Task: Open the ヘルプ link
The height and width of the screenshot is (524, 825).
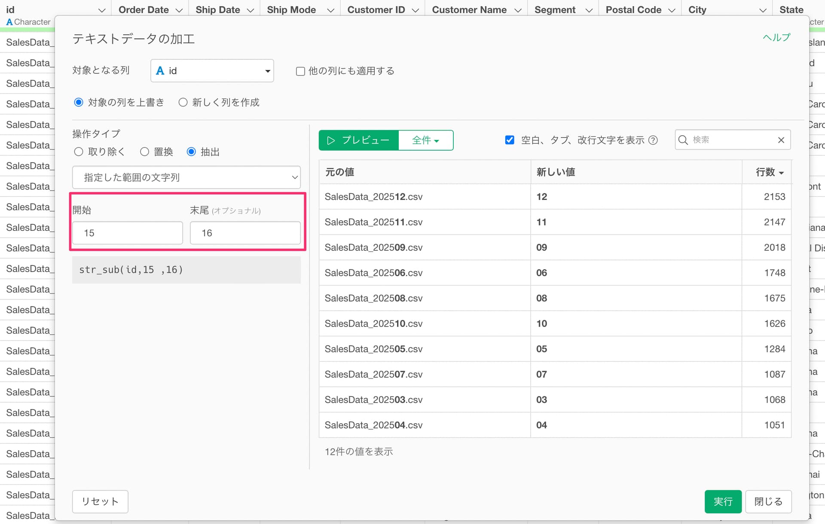Action: click(776, 38)
